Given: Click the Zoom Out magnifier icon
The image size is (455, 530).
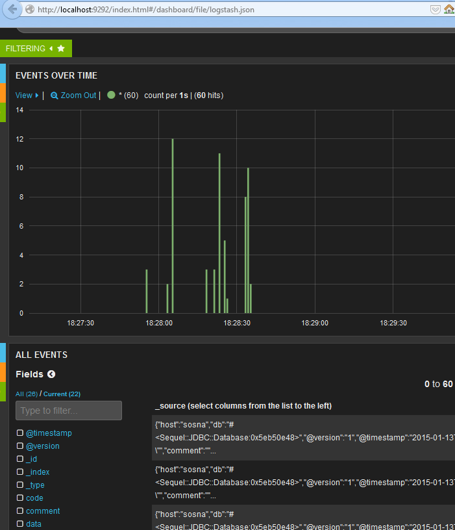Looking at the screenshot, I should (x=54, y=95).
